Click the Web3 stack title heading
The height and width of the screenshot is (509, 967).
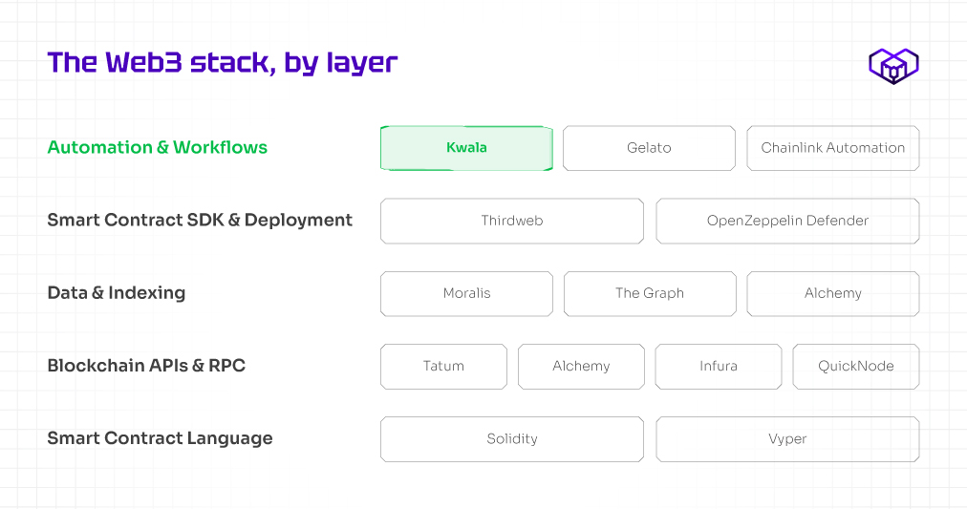pos(223,63)
